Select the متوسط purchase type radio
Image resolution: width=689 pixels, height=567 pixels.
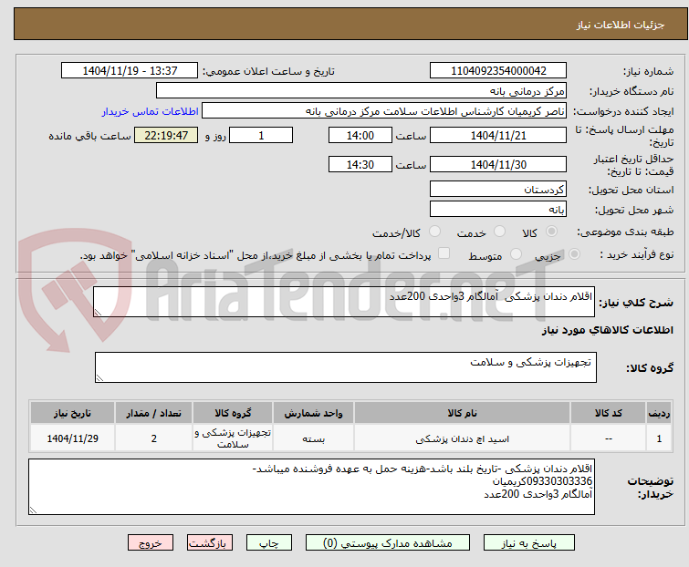point(516,254)
